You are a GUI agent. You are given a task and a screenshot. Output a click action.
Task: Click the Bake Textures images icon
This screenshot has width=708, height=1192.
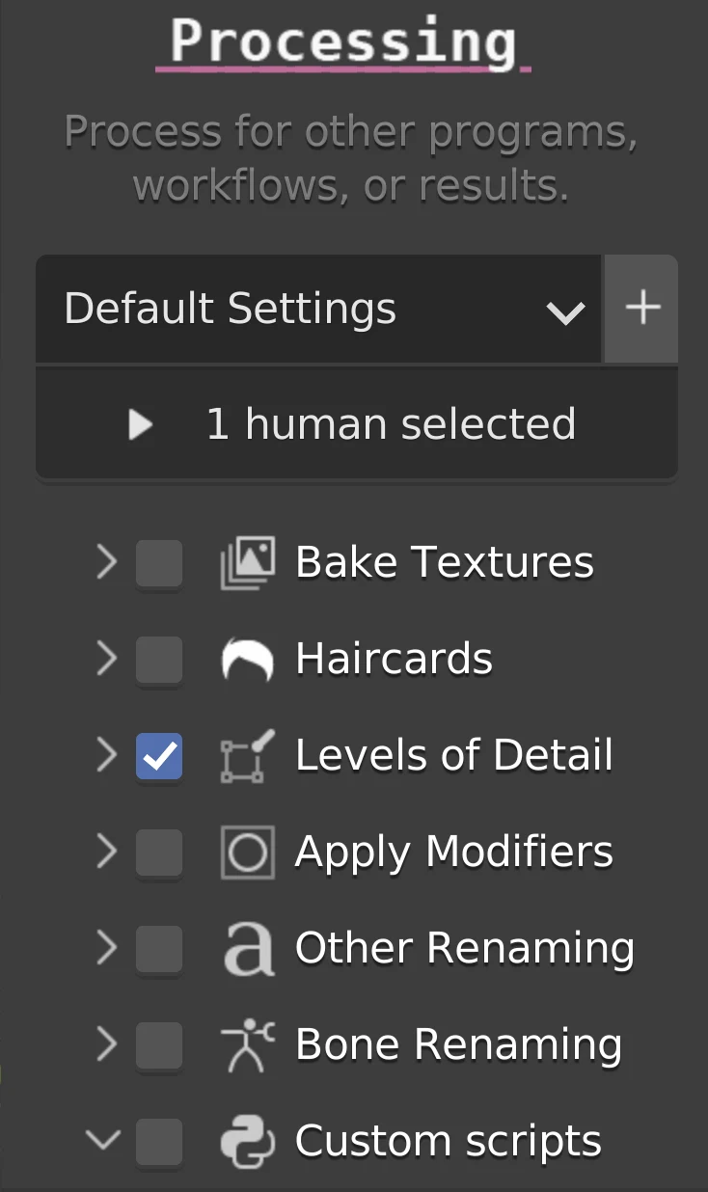(248, 562)
